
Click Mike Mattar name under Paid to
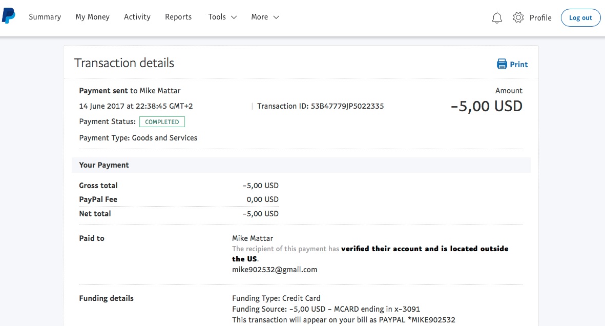253,238
